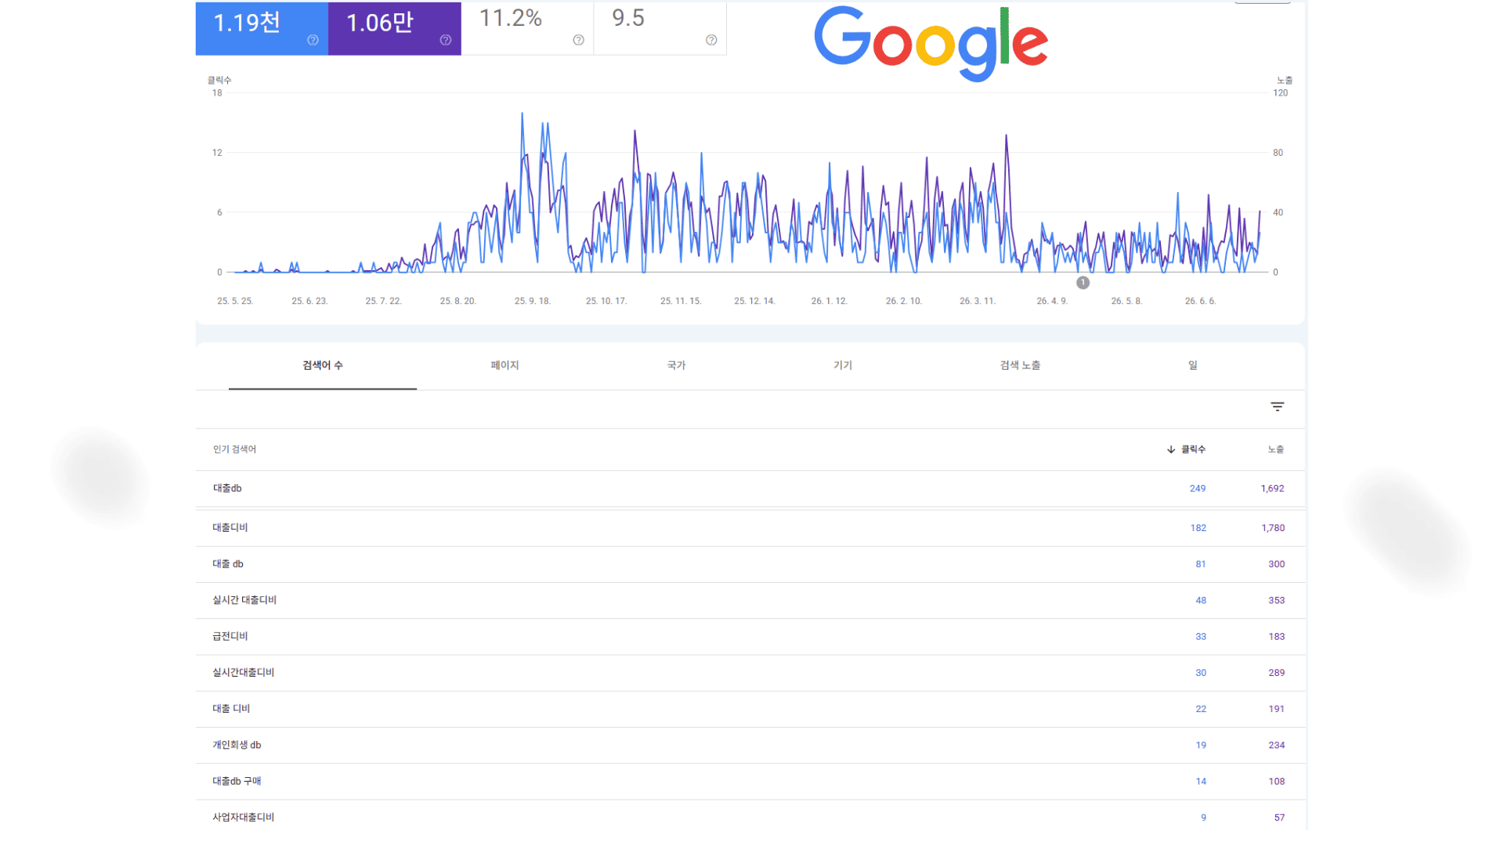Switch to the 일 tab
The height and width of the screenshot is (846, 1504).
(x=1193, y=365)
